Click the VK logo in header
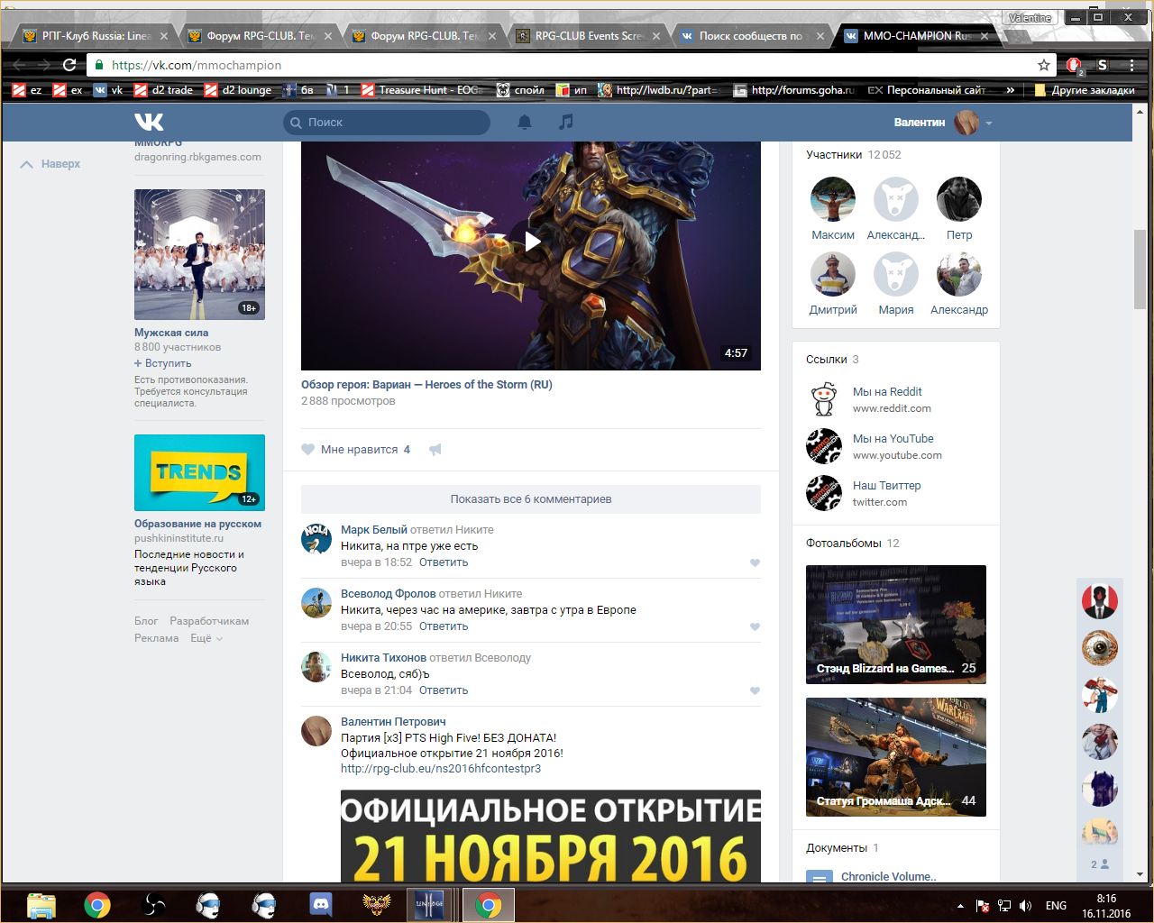Image resolution: width=1154 pixels, height=923 pixels. 149,122
